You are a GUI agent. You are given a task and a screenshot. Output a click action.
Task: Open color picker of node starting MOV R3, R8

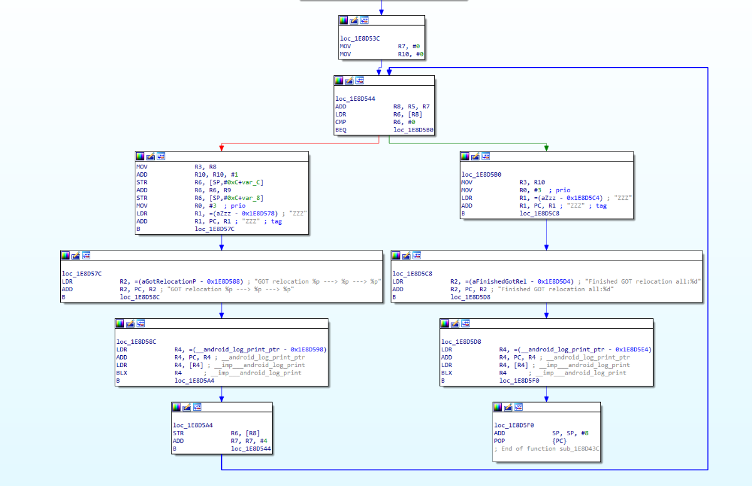[x=141, y=156]
